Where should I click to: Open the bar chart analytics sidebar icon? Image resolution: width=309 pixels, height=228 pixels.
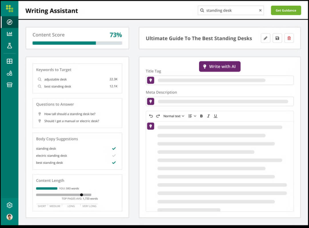click(x=9, y=34)
